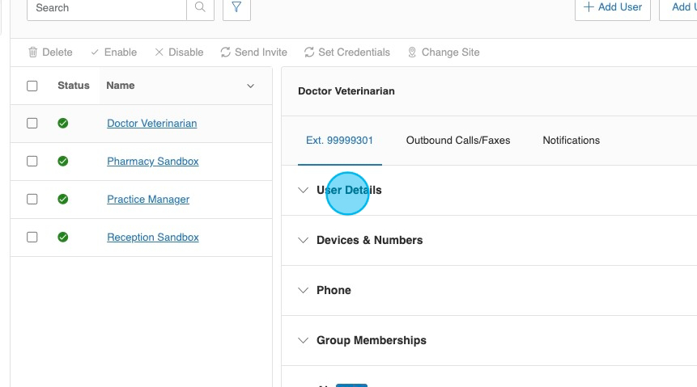Click into the Search input field

point(105,7)
